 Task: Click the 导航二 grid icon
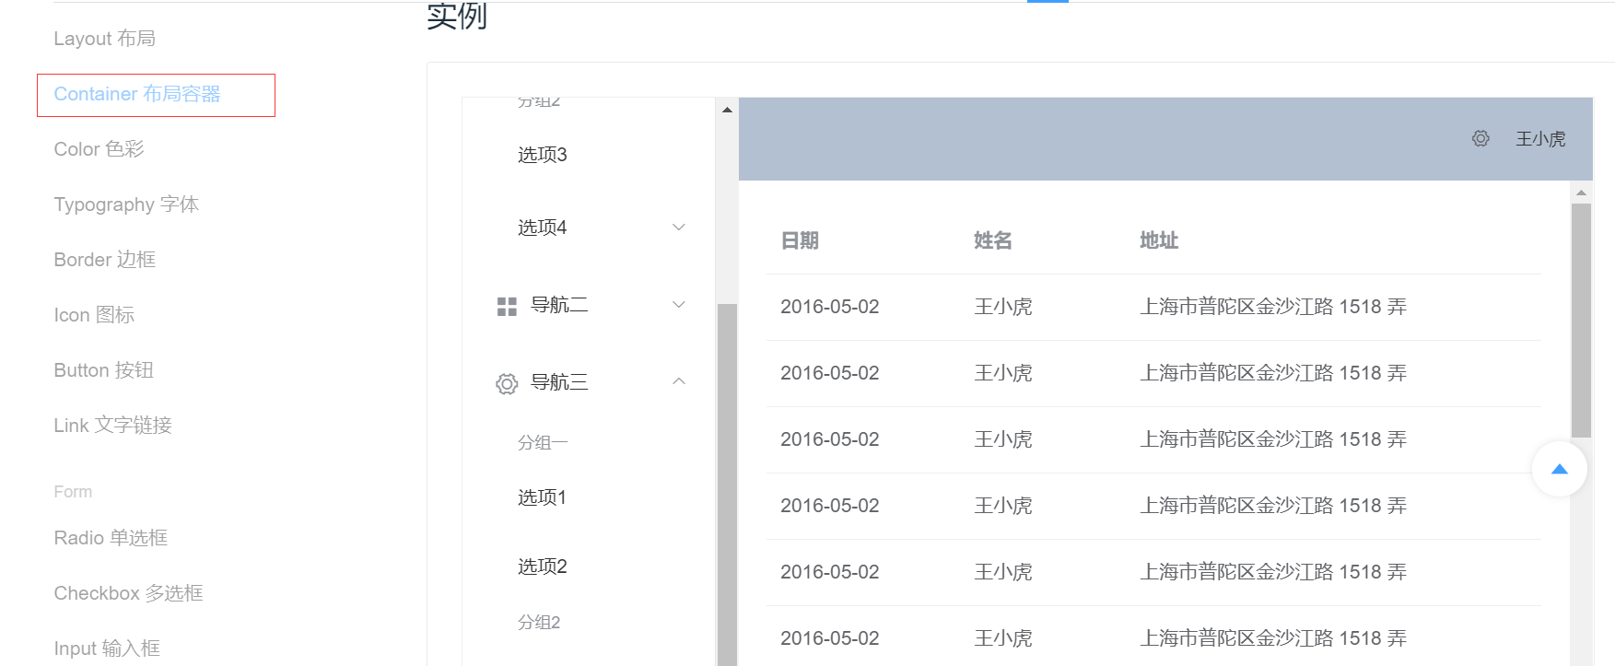point(507,306)
